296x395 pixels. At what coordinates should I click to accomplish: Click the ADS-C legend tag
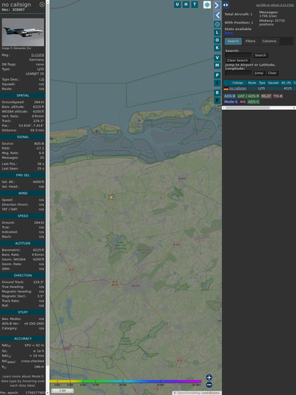(x=253, y=102)
